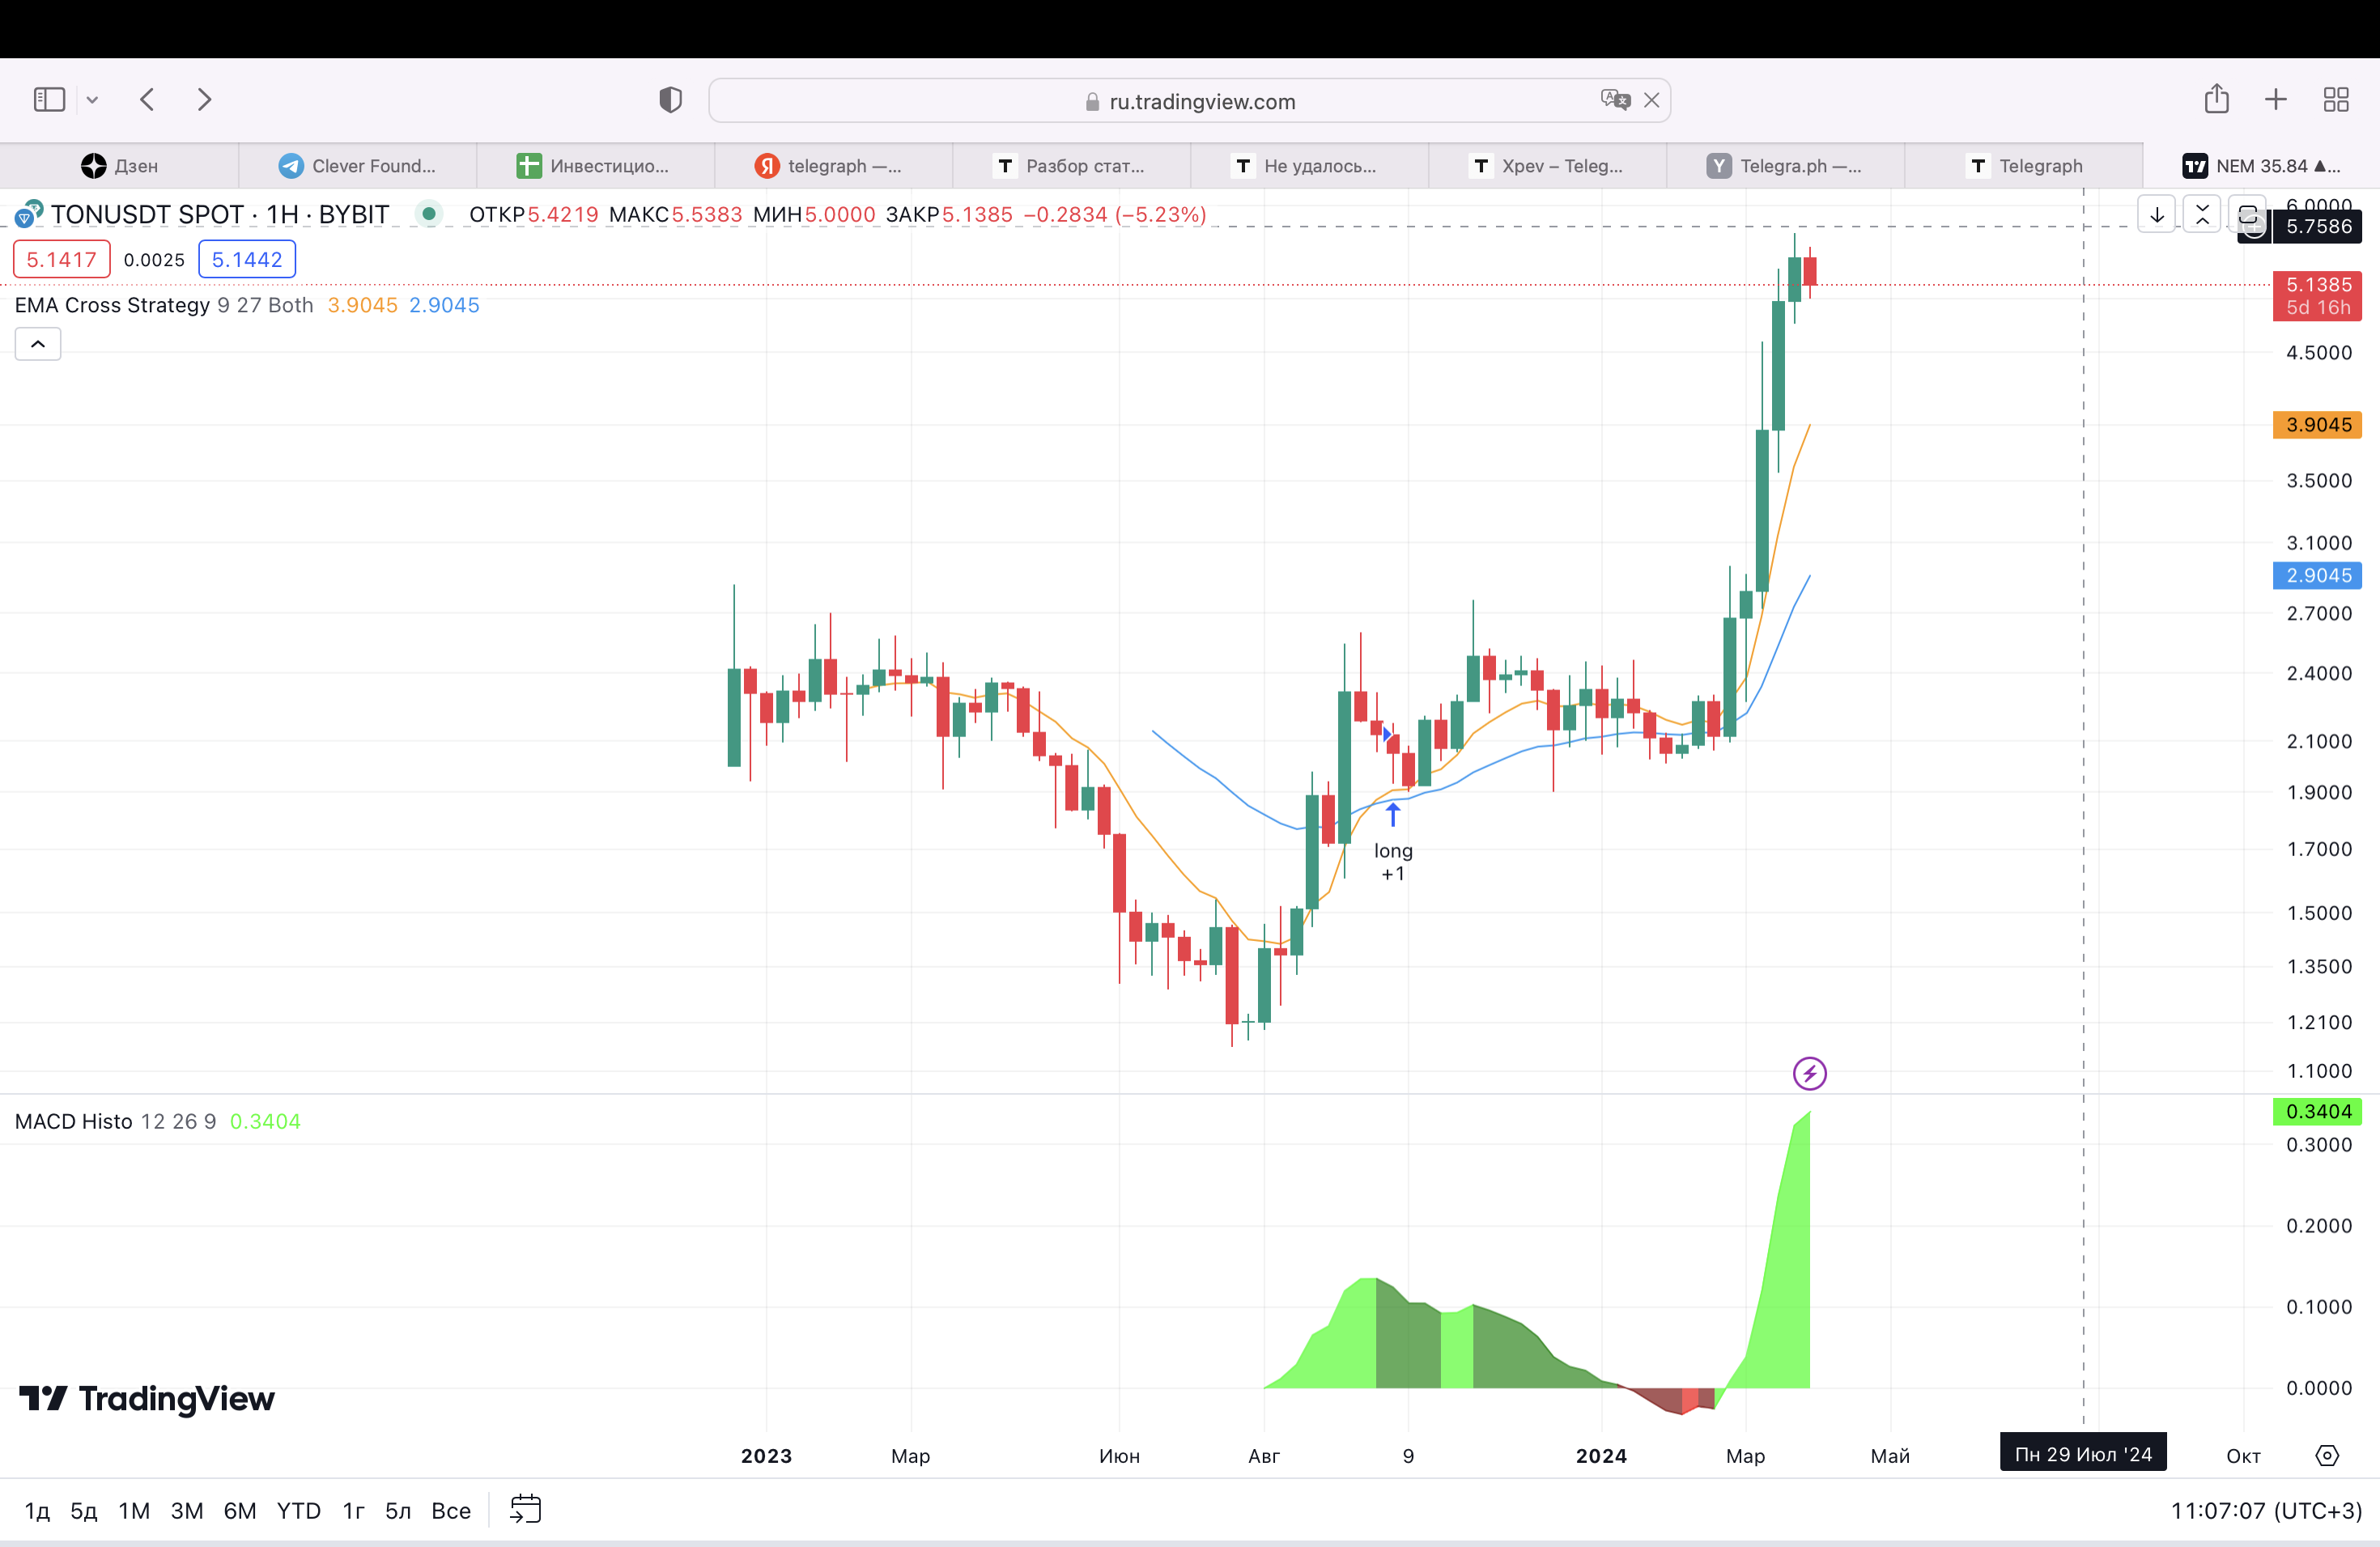Click the red sell price 5.1417 button
This screenshot has width=2380, height=1547.
[x=61, y=260]
